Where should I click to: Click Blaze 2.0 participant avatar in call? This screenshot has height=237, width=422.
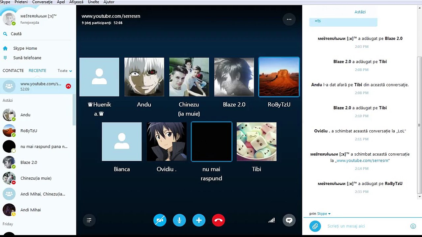click(x=234, y=77)
